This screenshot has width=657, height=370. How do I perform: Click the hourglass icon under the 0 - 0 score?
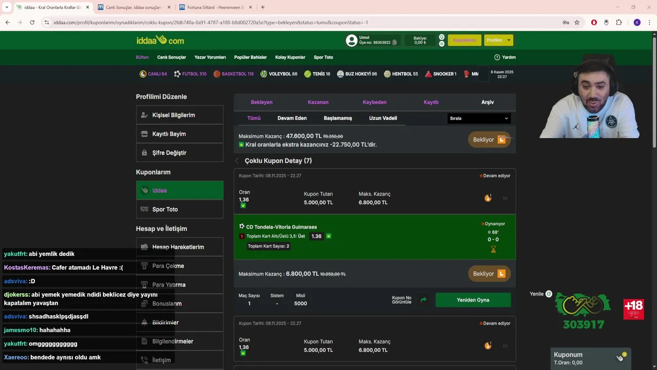point(493,249)
